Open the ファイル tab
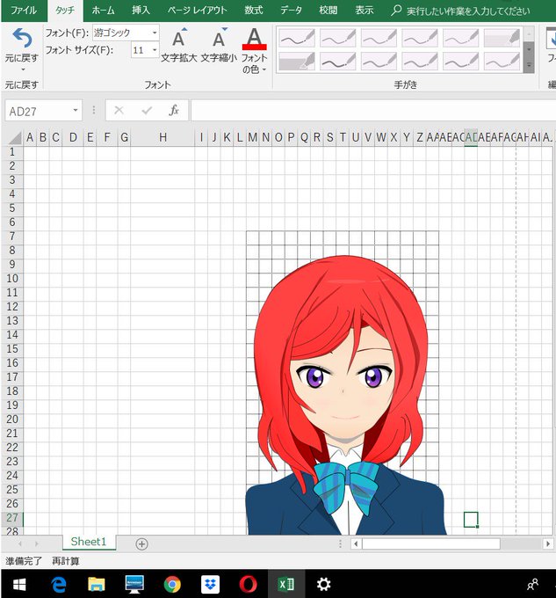556x598 pixels. (24, 11)
